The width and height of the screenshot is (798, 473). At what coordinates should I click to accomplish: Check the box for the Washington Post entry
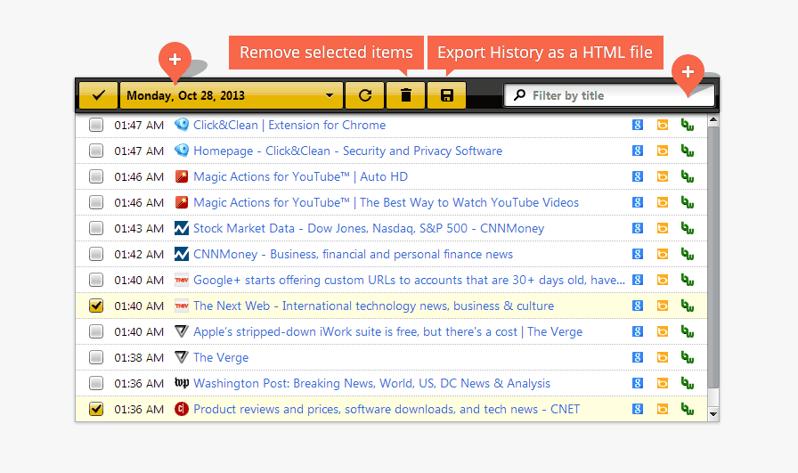96,384
